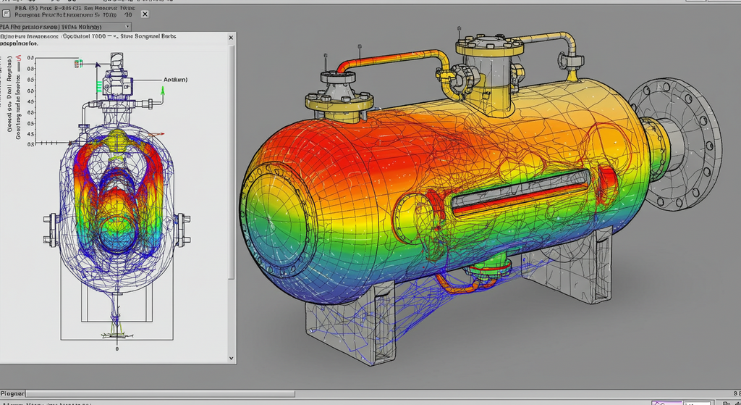
Task: Click the 'Antkirn)' annotation label
Action: (175, 80)
